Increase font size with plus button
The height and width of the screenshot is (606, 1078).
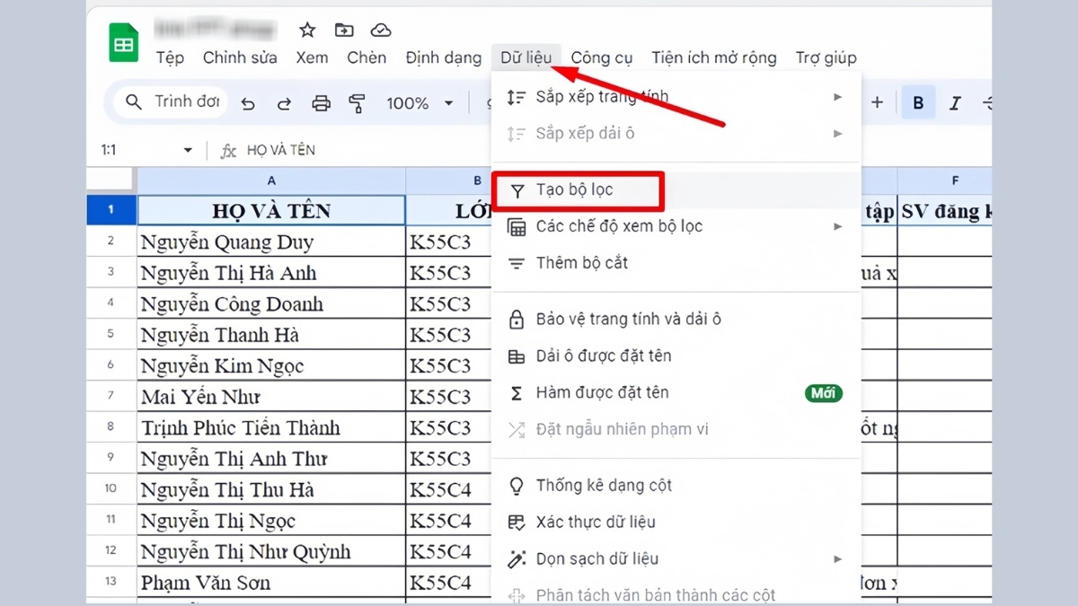tap(878, 103)
